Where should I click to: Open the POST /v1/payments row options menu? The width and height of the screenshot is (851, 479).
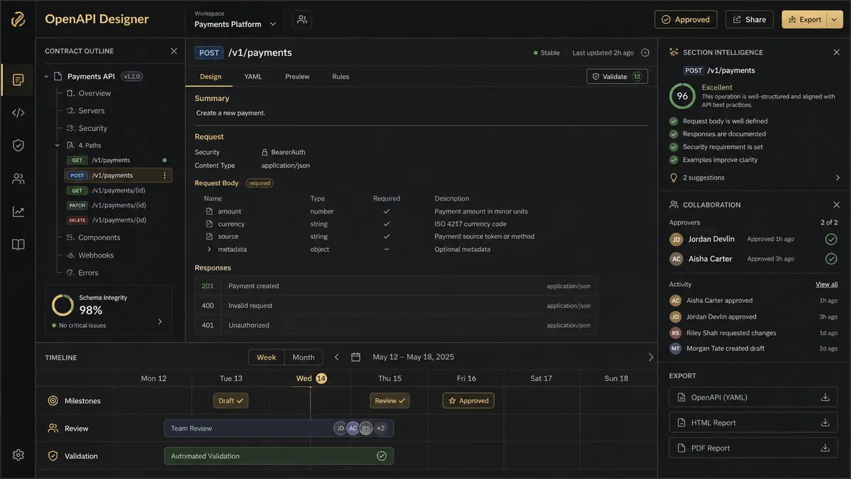165,175
